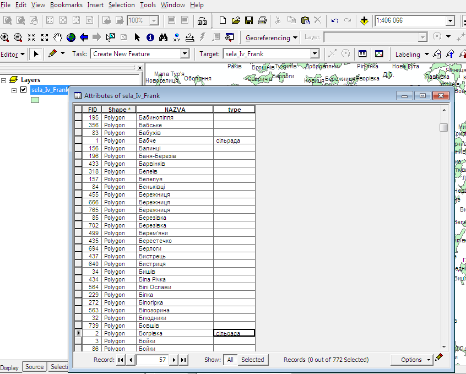Image resolution: width=466 pixels, height=374 pixels.
Task: Select the Sketch pencil tool
Action: point(52,53)
